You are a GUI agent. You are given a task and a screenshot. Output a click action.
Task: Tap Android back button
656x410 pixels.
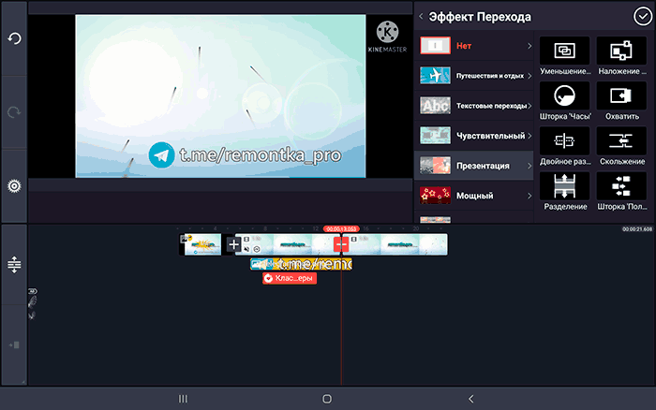471,399
